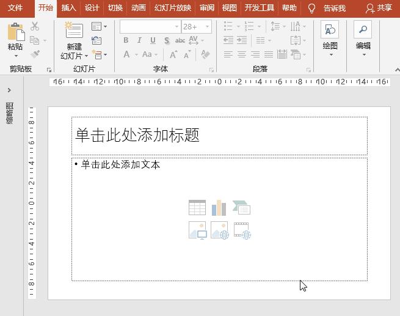This screenshot has height=316, width=400.
Task: Switch to the 幻灯片放映 tab
Action: coord(173,8)
